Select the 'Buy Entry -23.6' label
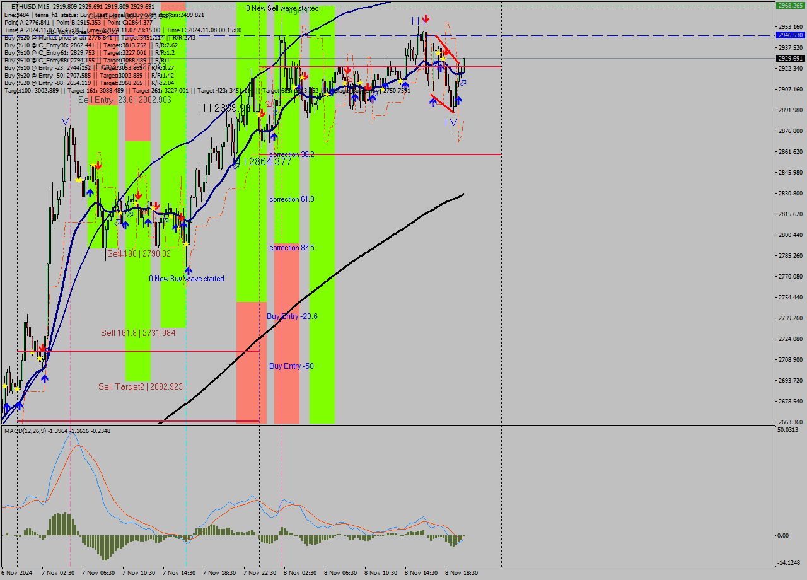Screen dimensions: 807x580 (x=292, y=316)
